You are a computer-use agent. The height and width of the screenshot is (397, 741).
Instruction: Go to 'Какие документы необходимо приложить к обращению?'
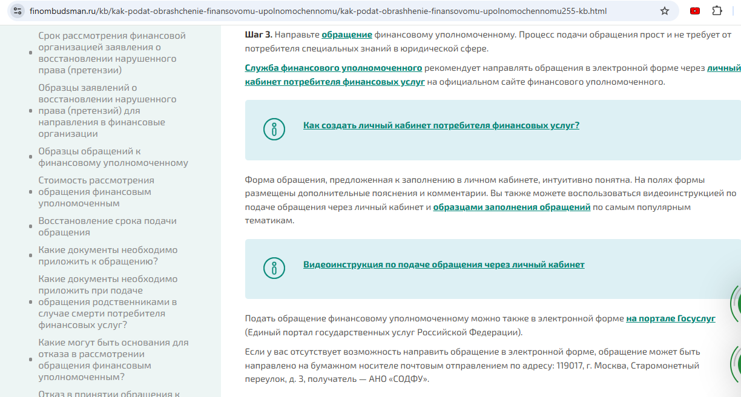(108, 255)
